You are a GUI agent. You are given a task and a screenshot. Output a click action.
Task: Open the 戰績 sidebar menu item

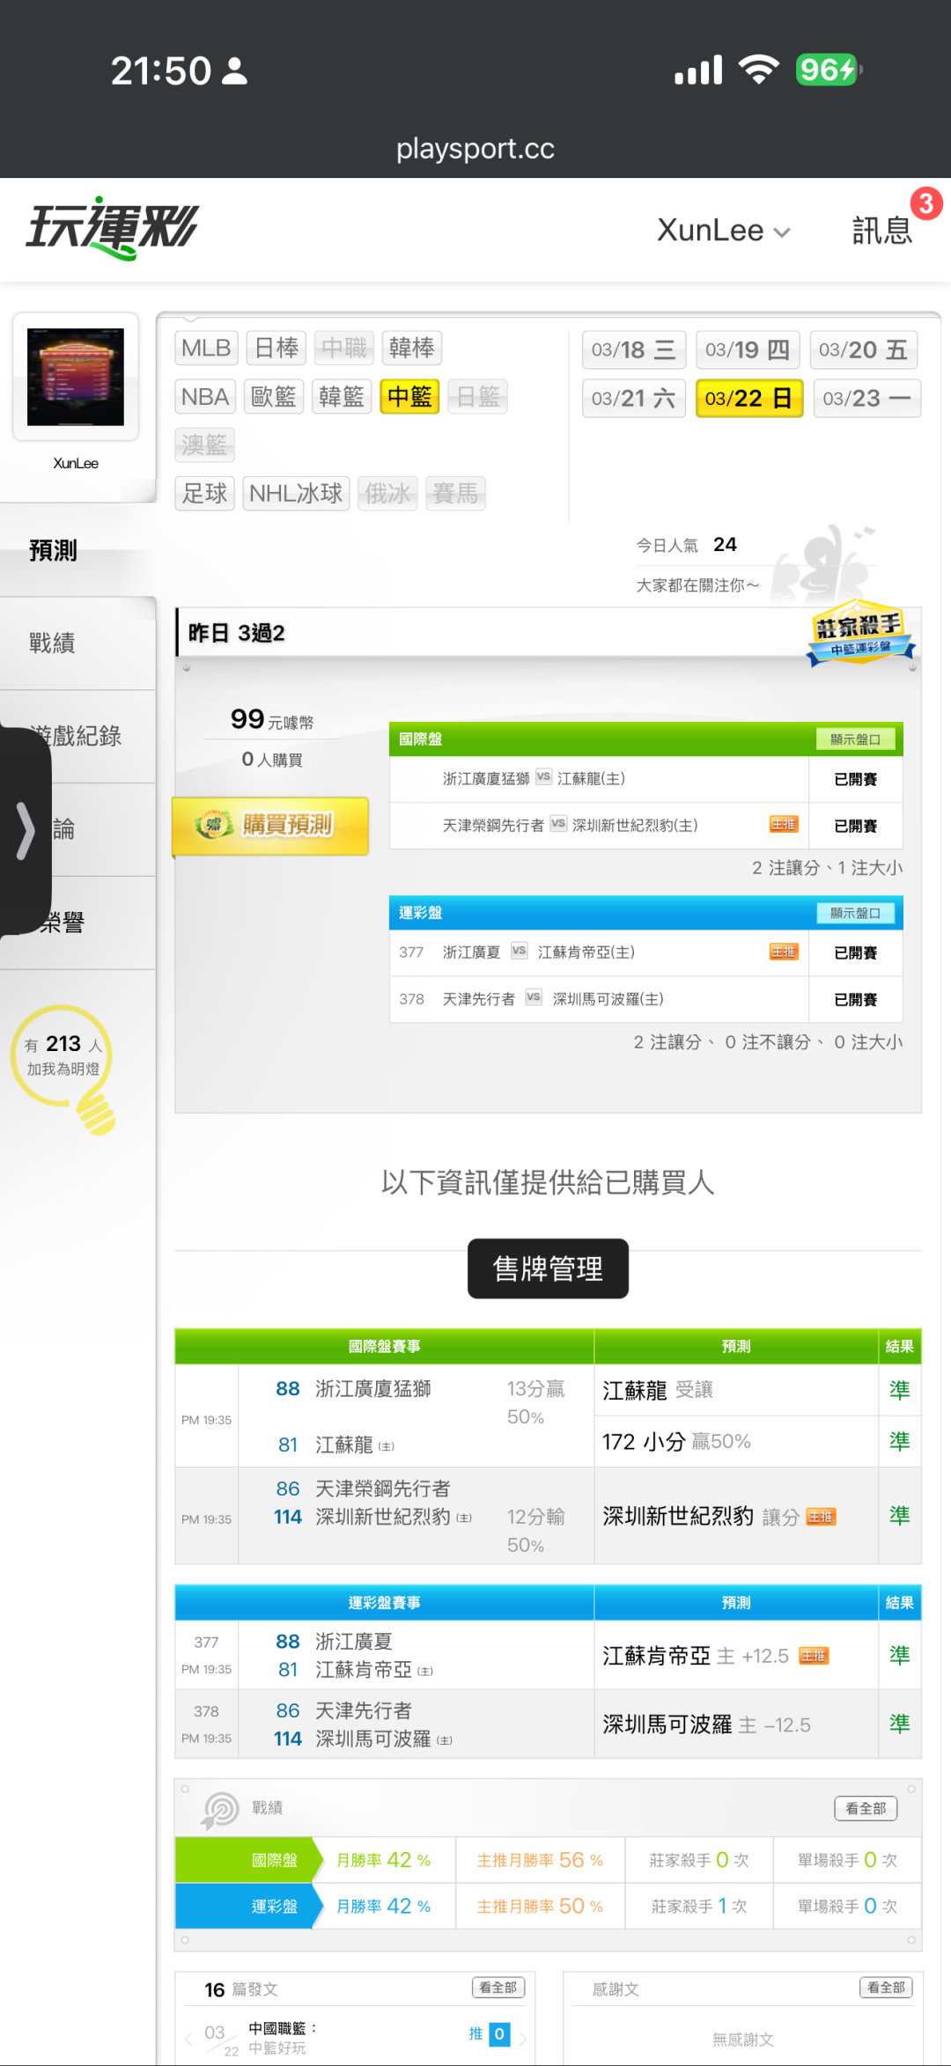coord(77,643)
